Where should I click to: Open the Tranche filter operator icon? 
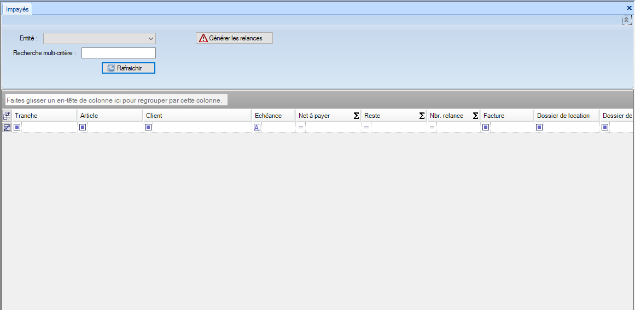point(17,127)
